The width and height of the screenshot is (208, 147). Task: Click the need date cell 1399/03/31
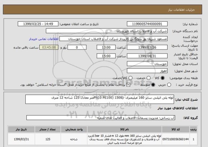click(21, 139)
